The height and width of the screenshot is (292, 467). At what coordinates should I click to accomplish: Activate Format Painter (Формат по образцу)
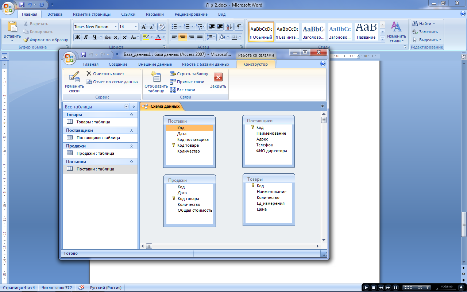tap(46, 40)
